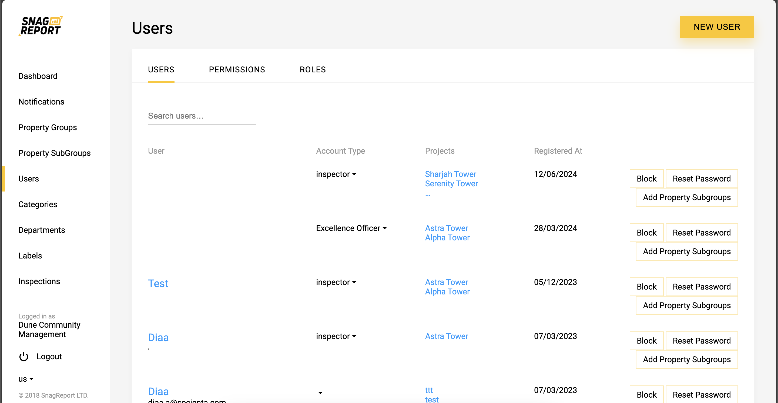Block the user registered 28/03/2024
The height and width of the screenshot is (403, 778).
coord(646,233)
